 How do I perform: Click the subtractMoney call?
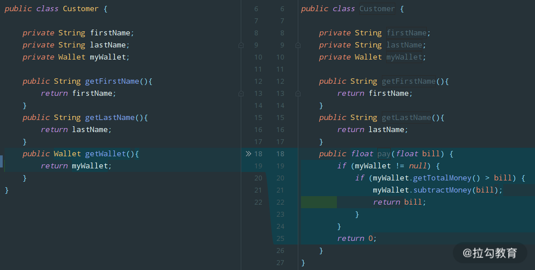tap(442, 190)
